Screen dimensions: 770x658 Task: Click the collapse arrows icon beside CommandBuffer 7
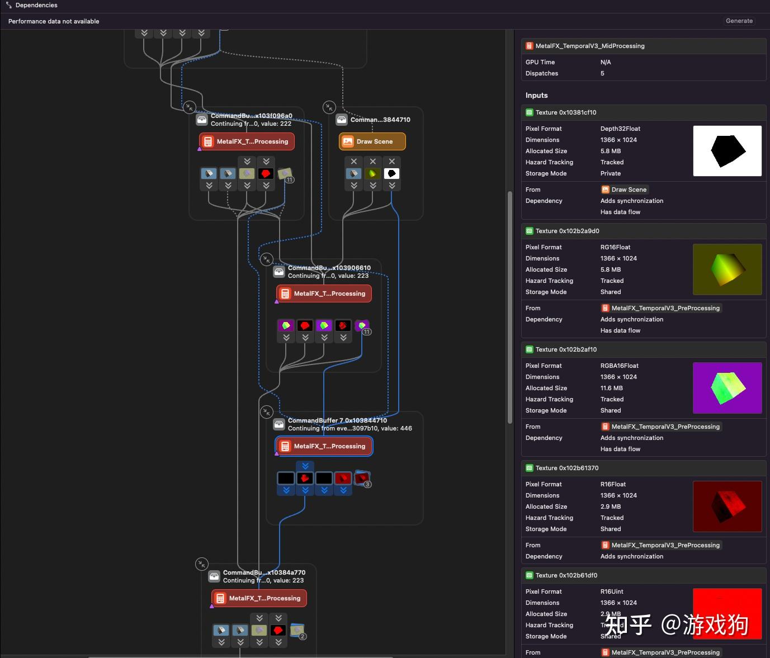point(267,412)
